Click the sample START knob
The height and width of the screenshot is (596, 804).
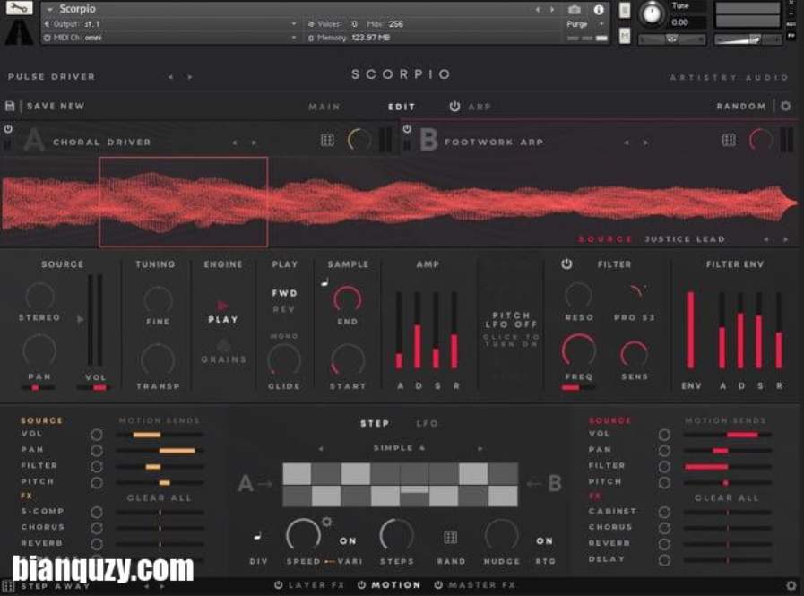[x=347, y=360]
